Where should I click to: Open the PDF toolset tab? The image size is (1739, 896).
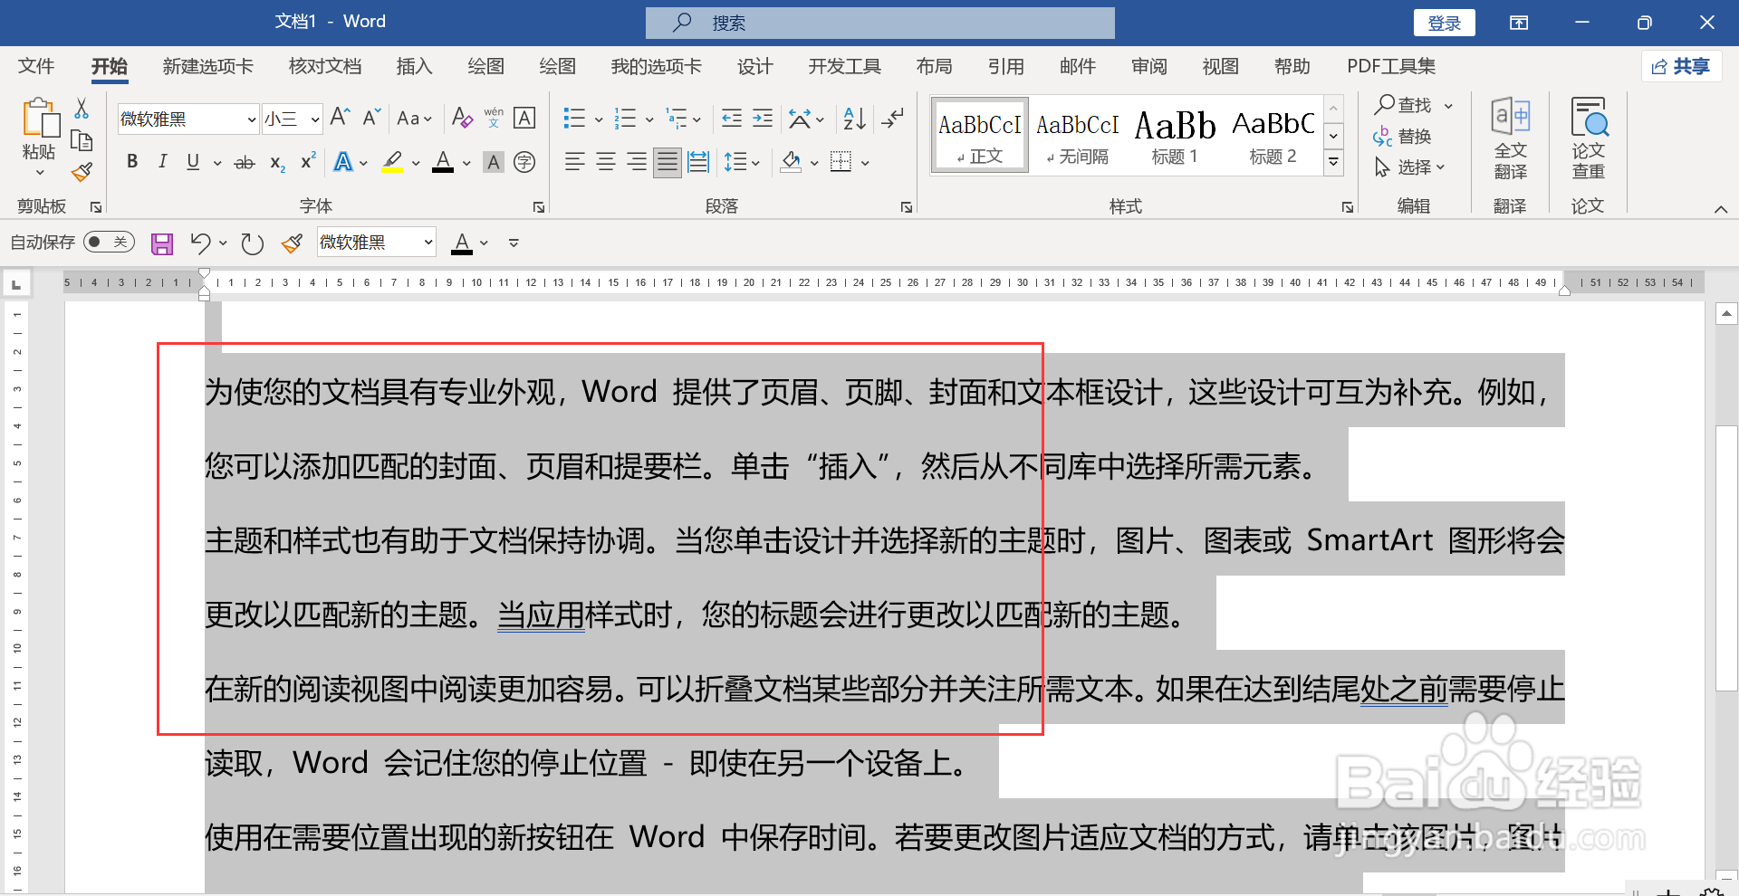tap(1391, 66)
